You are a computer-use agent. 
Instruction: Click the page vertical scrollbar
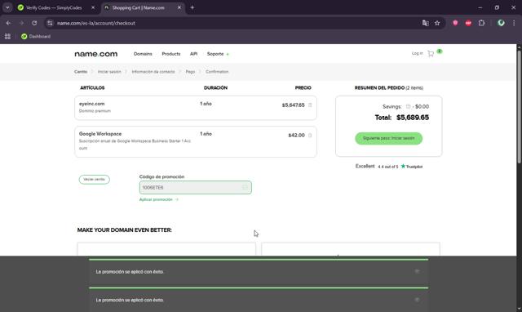(519, 107)
